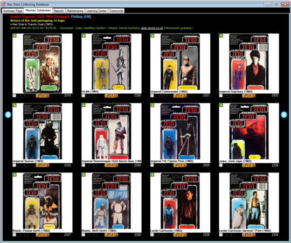Image resolution: width=291 pixels, height=243 pixels.
Task: Click the red checkmark app icon in title bar
Action: (x=4, y=4)
